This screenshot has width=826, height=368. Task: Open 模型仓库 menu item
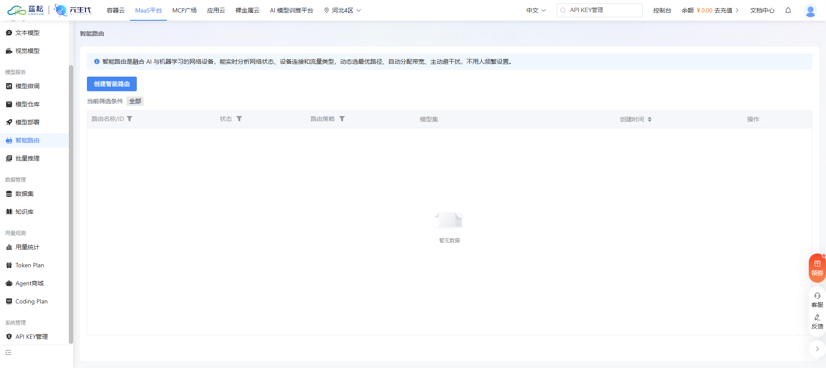pos(28,104)
